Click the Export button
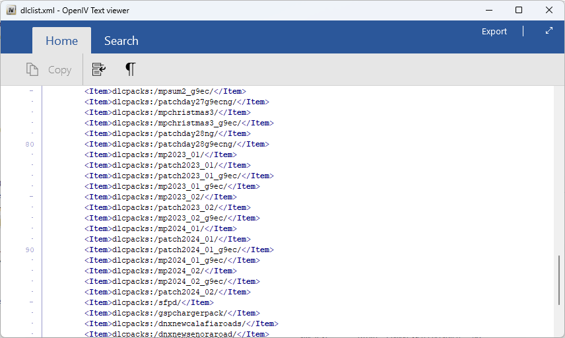 494,31
